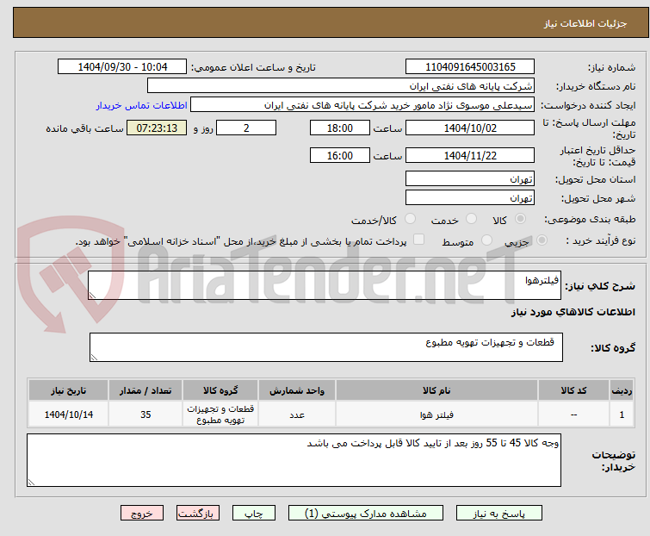The height and width of the screenshot is (536, 650).
Task: Click تعداد / مقدار column header
Action: (145, 390)
